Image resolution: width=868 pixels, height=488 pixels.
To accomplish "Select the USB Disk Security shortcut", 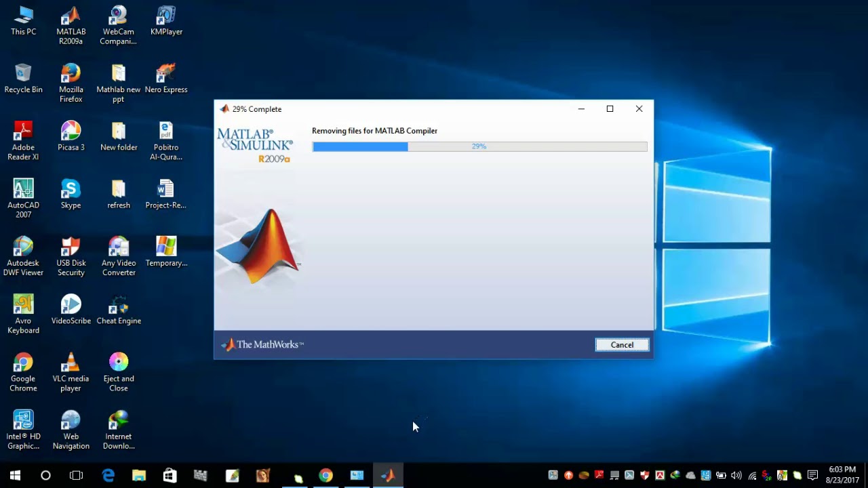I will pyautogui.click(x=71, y=257).
